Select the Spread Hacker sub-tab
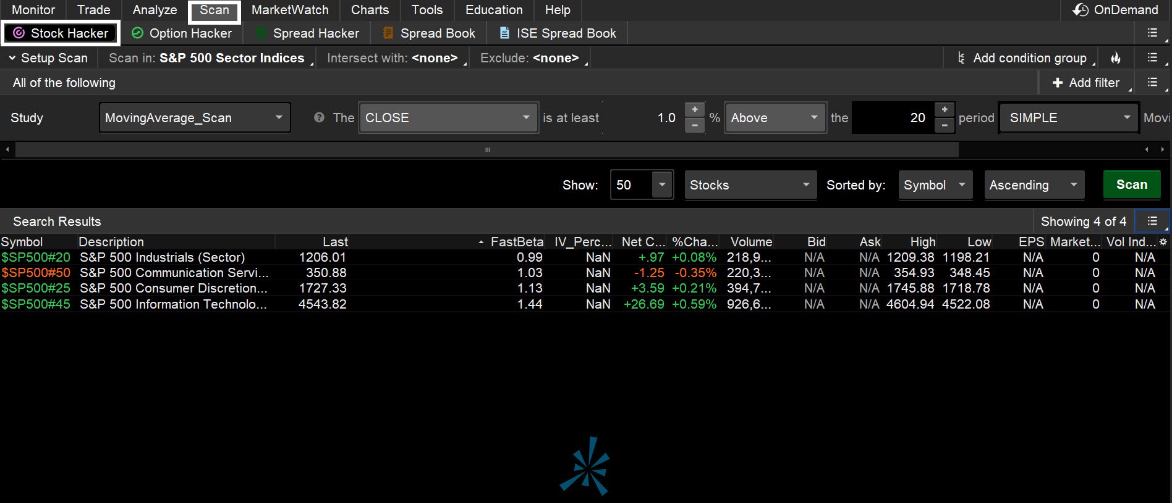 tap(307, 33)
